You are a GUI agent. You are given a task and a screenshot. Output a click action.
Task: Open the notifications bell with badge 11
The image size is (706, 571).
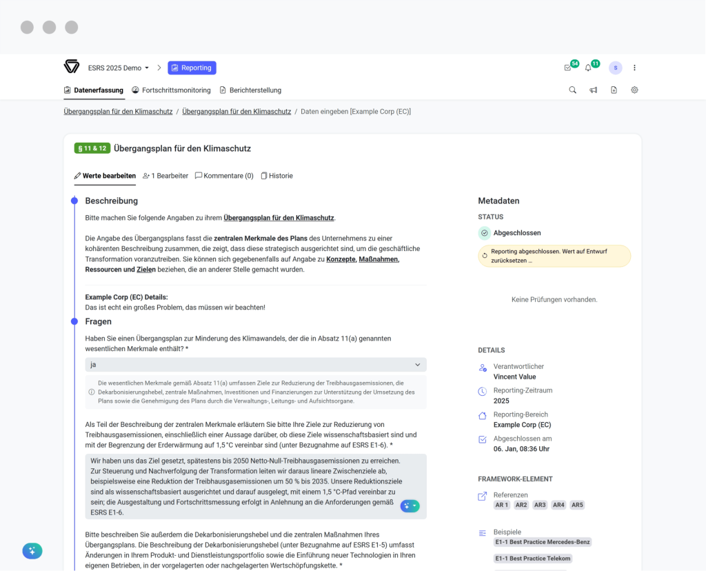click(x=588, y=68)
